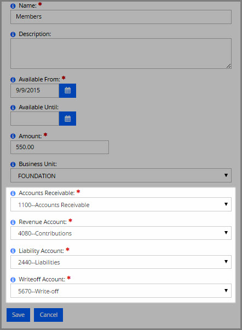Click the info icon beside Amount
The image size is (242, 330).
coord(13,137)
